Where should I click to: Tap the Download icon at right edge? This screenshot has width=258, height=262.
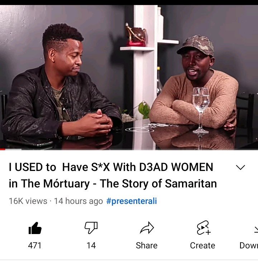(256, 230)
